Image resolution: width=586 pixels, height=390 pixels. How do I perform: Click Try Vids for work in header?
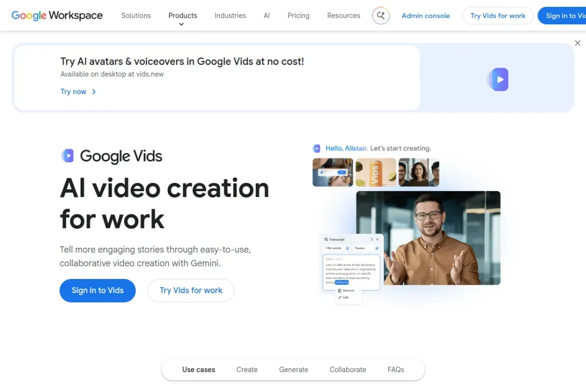(x=498, y=16)
